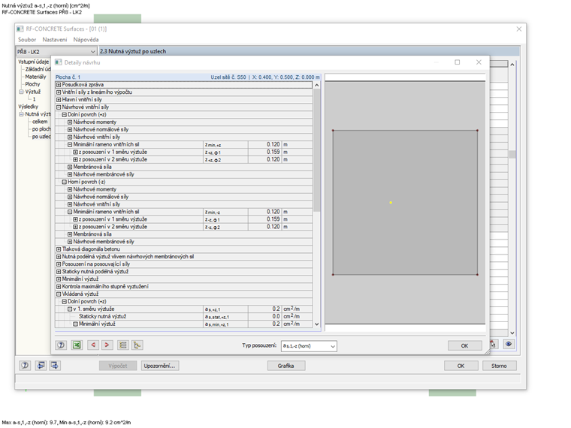Expand Vnitřní síly z lineárního výpočtu

point(59,92)
